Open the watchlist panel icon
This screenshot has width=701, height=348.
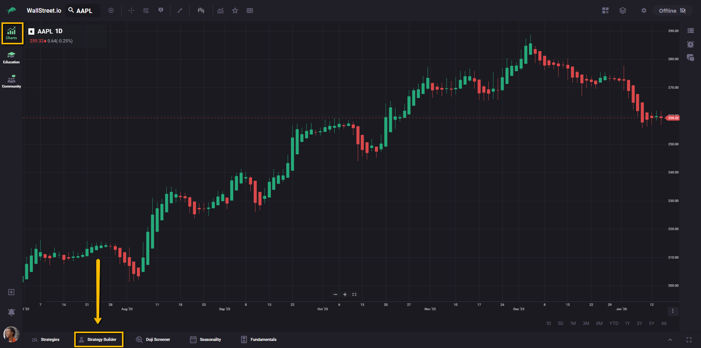(691, 31)
